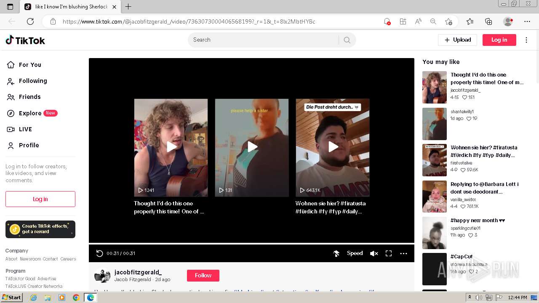Click the About footer link

(11, 259)
